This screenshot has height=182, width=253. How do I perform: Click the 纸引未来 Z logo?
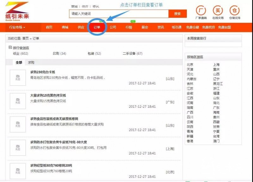(x=17, y=11)
